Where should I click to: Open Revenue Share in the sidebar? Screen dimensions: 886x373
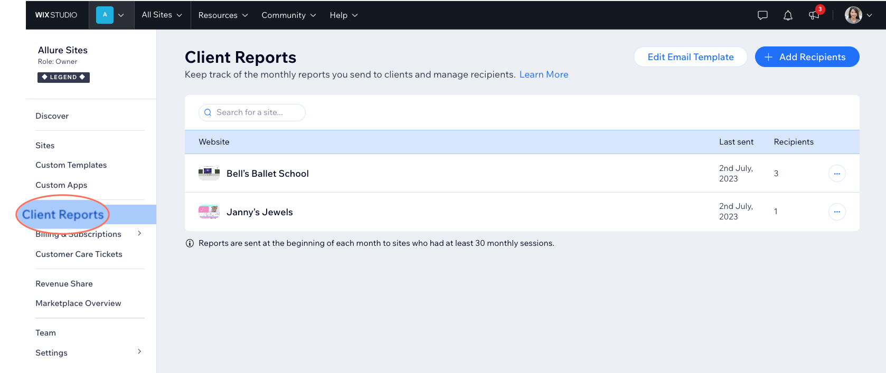pyautogui.click(x=64, y=284)
